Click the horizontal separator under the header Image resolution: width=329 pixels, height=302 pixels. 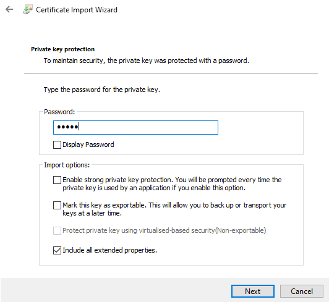pos(171,73)
